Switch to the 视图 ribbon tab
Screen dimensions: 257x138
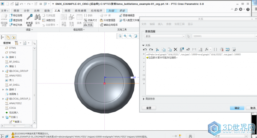[67, 11]
